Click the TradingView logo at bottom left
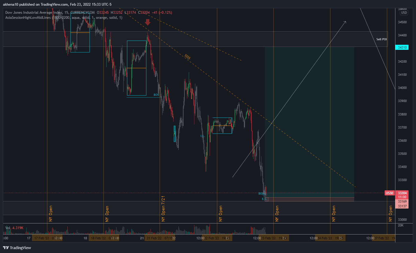The height and width of the screenshot is (253, 416). [x=17, y=248]
